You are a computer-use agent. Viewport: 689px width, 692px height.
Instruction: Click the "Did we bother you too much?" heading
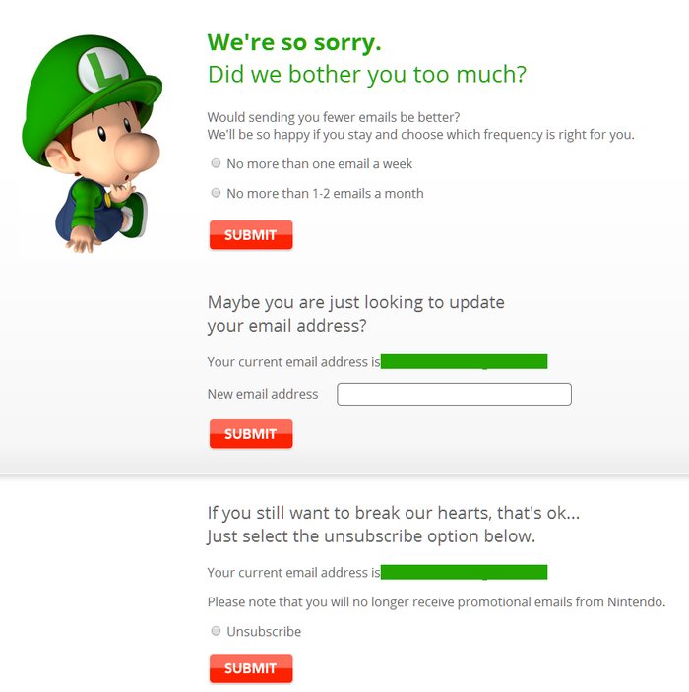pyautogui.click(x=367, y=74)
